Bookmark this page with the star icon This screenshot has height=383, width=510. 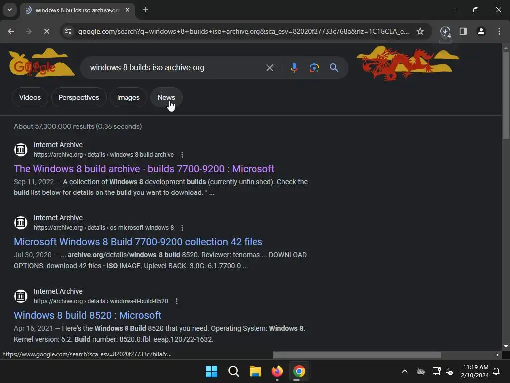[x=420, y=31]
